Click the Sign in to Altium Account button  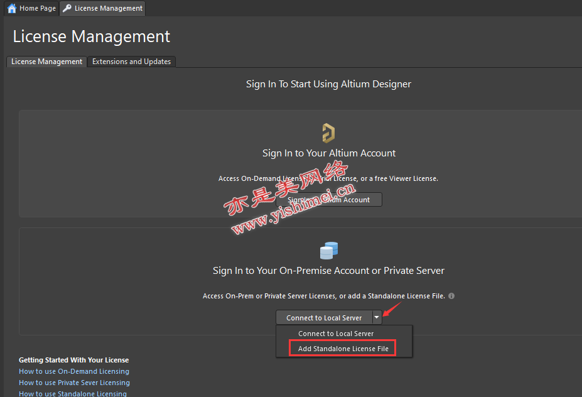(x=329, y=199)
